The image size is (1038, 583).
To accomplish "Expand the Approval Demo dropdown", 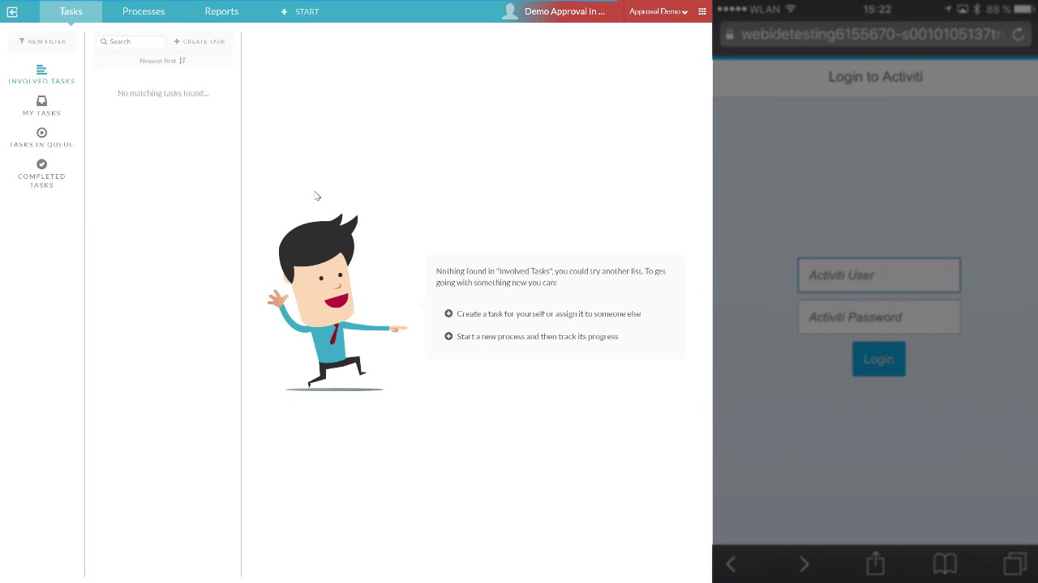I will (658, 11).
